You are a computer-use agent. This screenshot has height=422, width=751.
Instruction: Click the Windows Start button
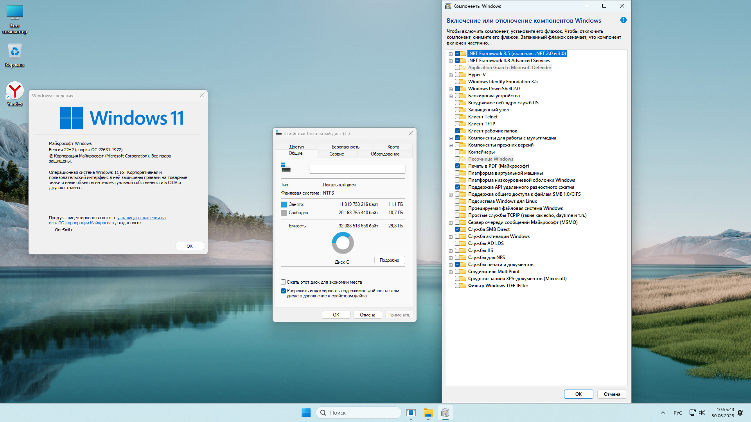click(306, 413)
